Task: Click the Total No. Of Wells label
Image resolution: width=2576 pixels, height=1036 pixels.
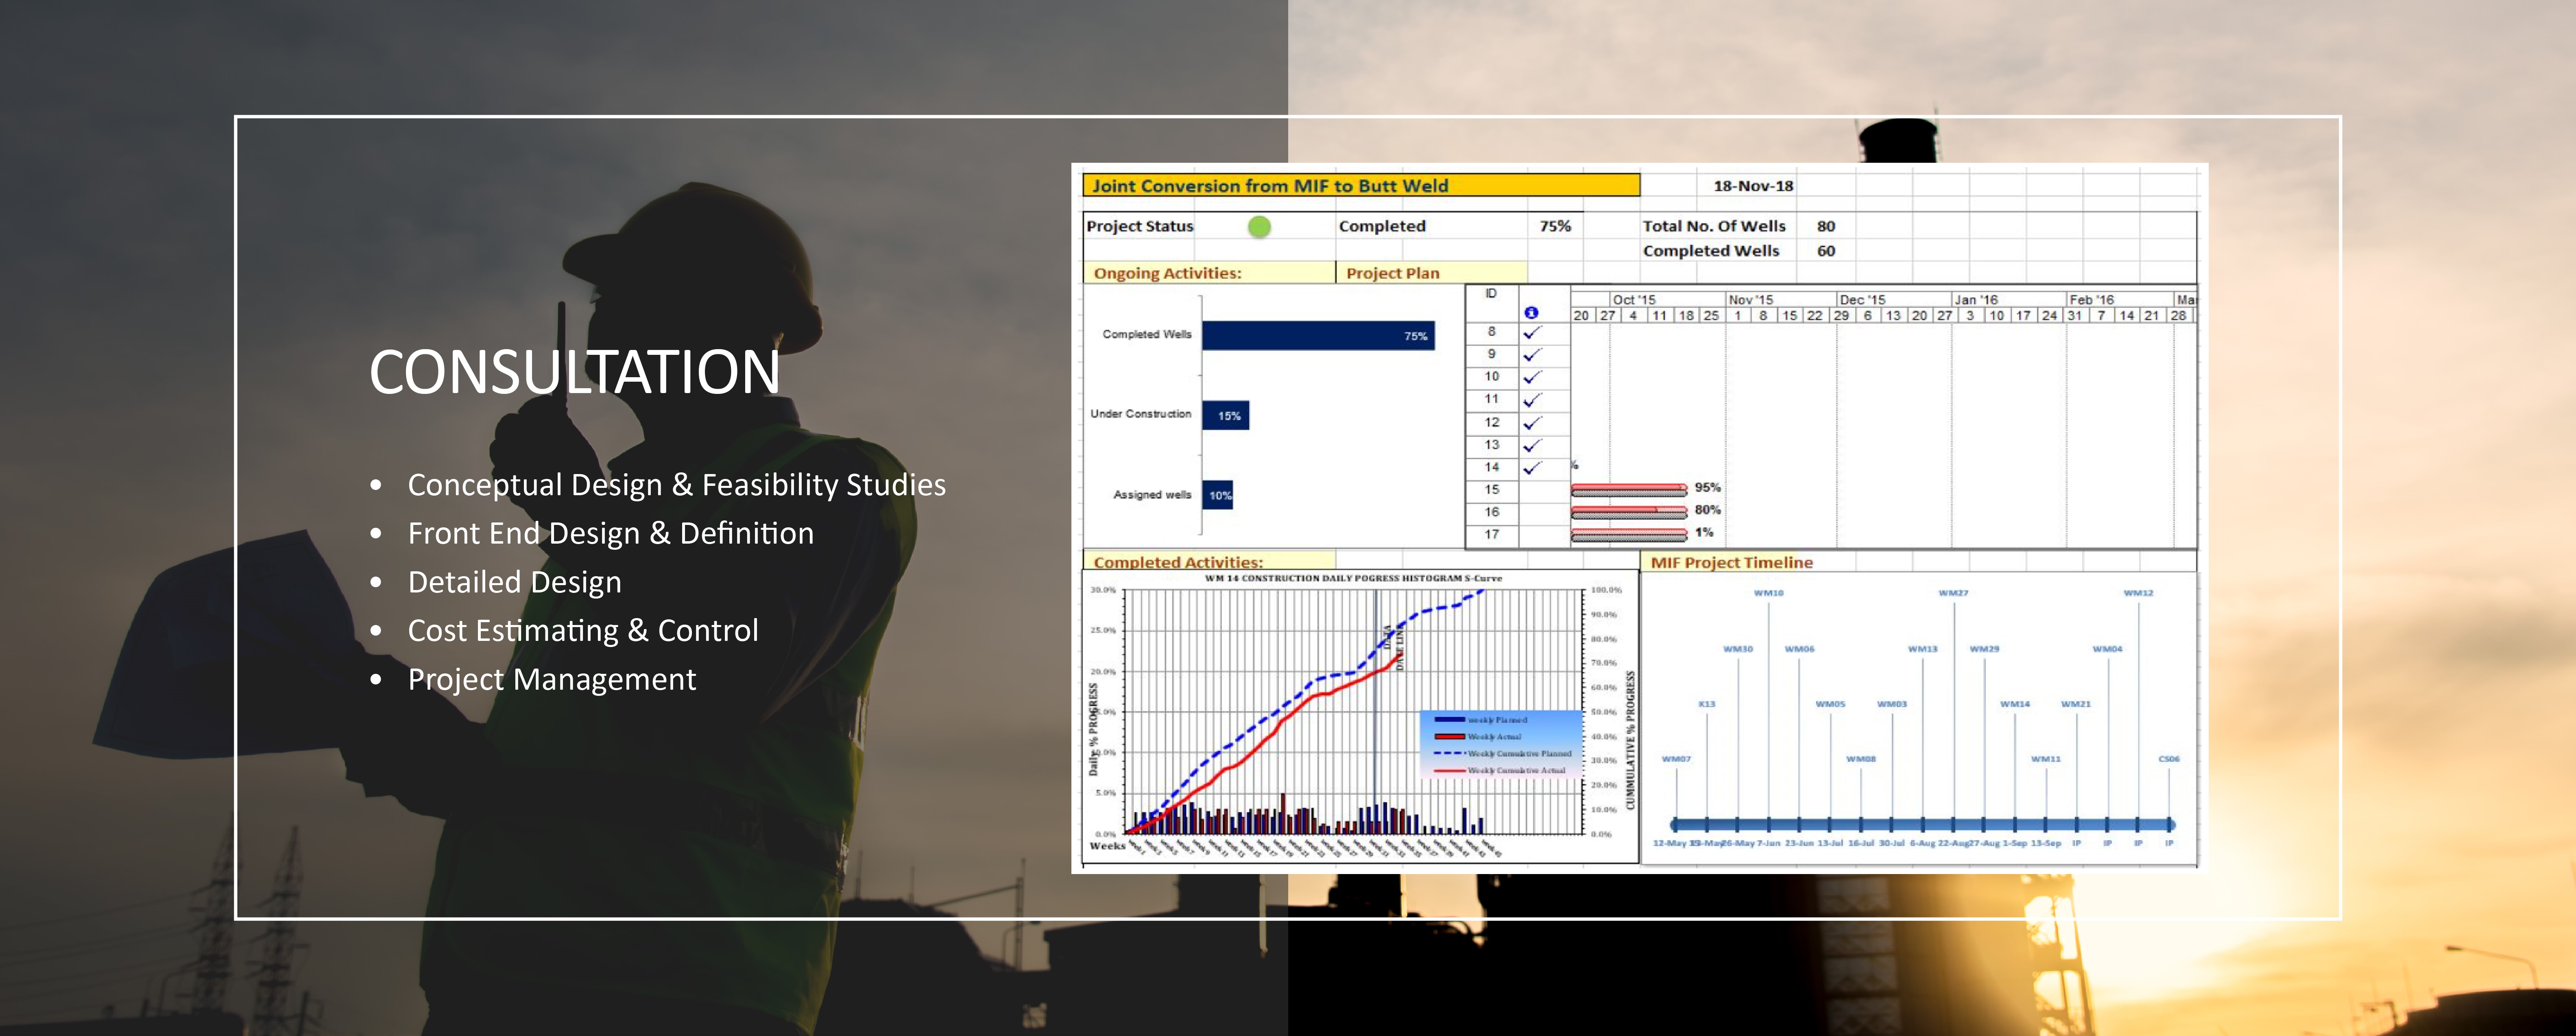Action: coord(1714,227)
